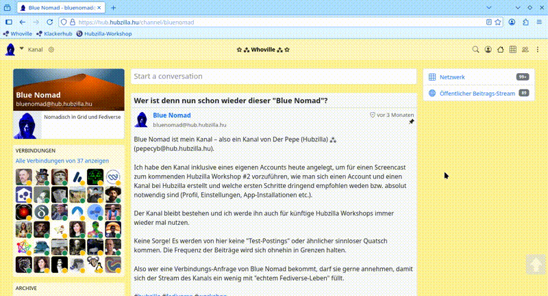
Task: Click 'Alle Verbindungen von 37 anzeigen' link
Action: pos(61,161)
